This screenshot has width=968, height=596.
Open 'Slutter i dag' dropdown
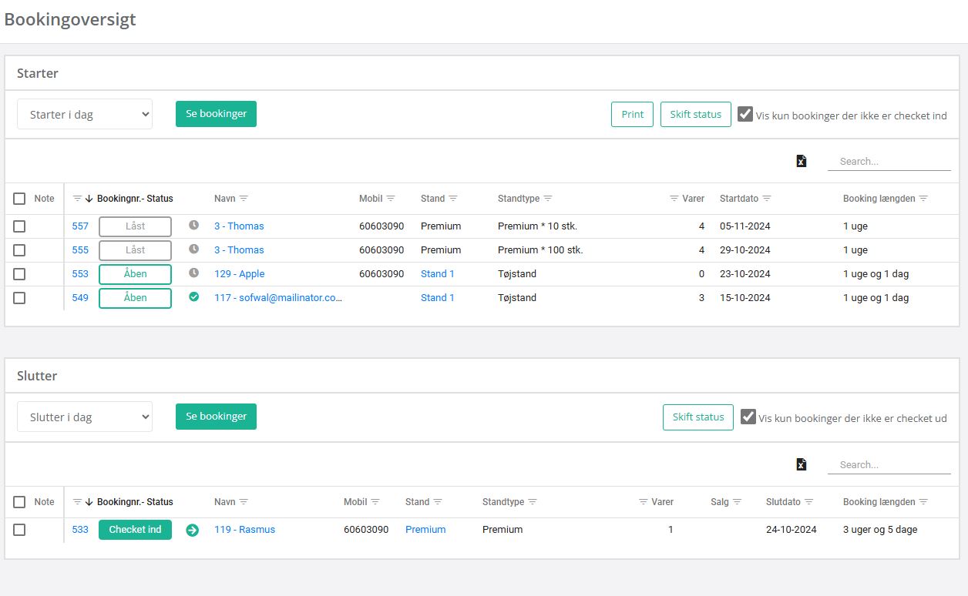tap(85, 417)
